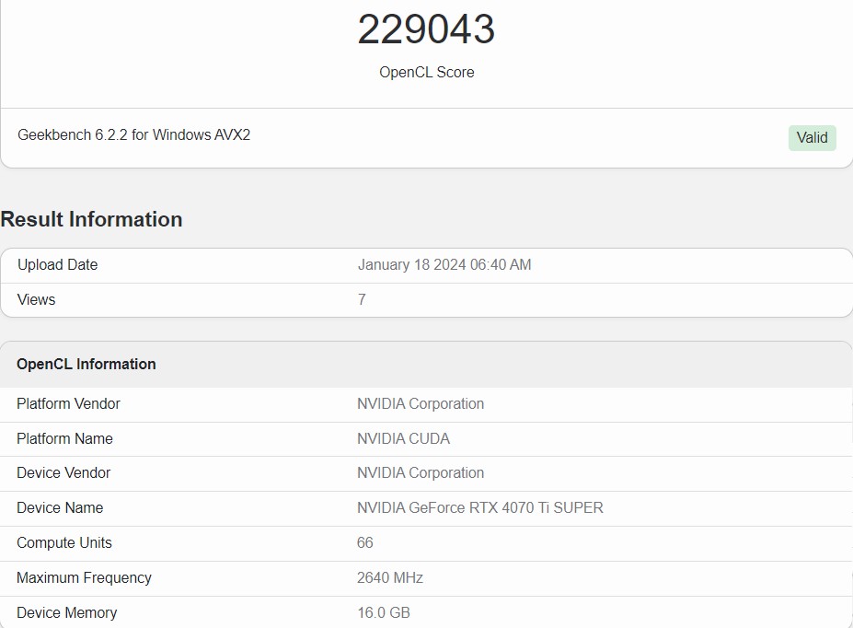Click the OpenCL Information table header

click(86, 364)
